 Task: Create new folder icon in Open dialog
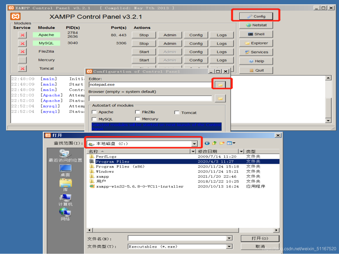pos(222,143)
